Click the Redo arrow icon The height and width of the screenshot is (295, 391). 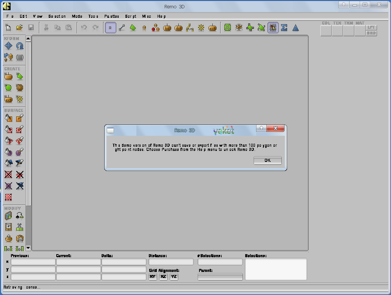[95, 28]
